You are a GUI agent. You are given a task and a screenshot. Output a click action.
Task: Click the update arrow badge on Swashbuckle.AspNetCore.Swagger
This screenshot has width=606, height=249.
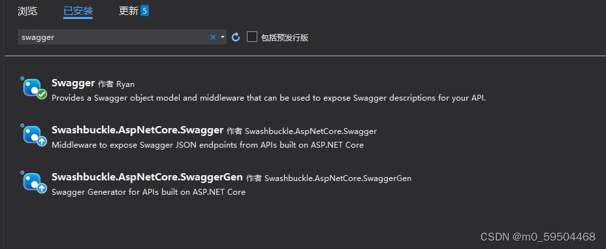pos(42,142)
